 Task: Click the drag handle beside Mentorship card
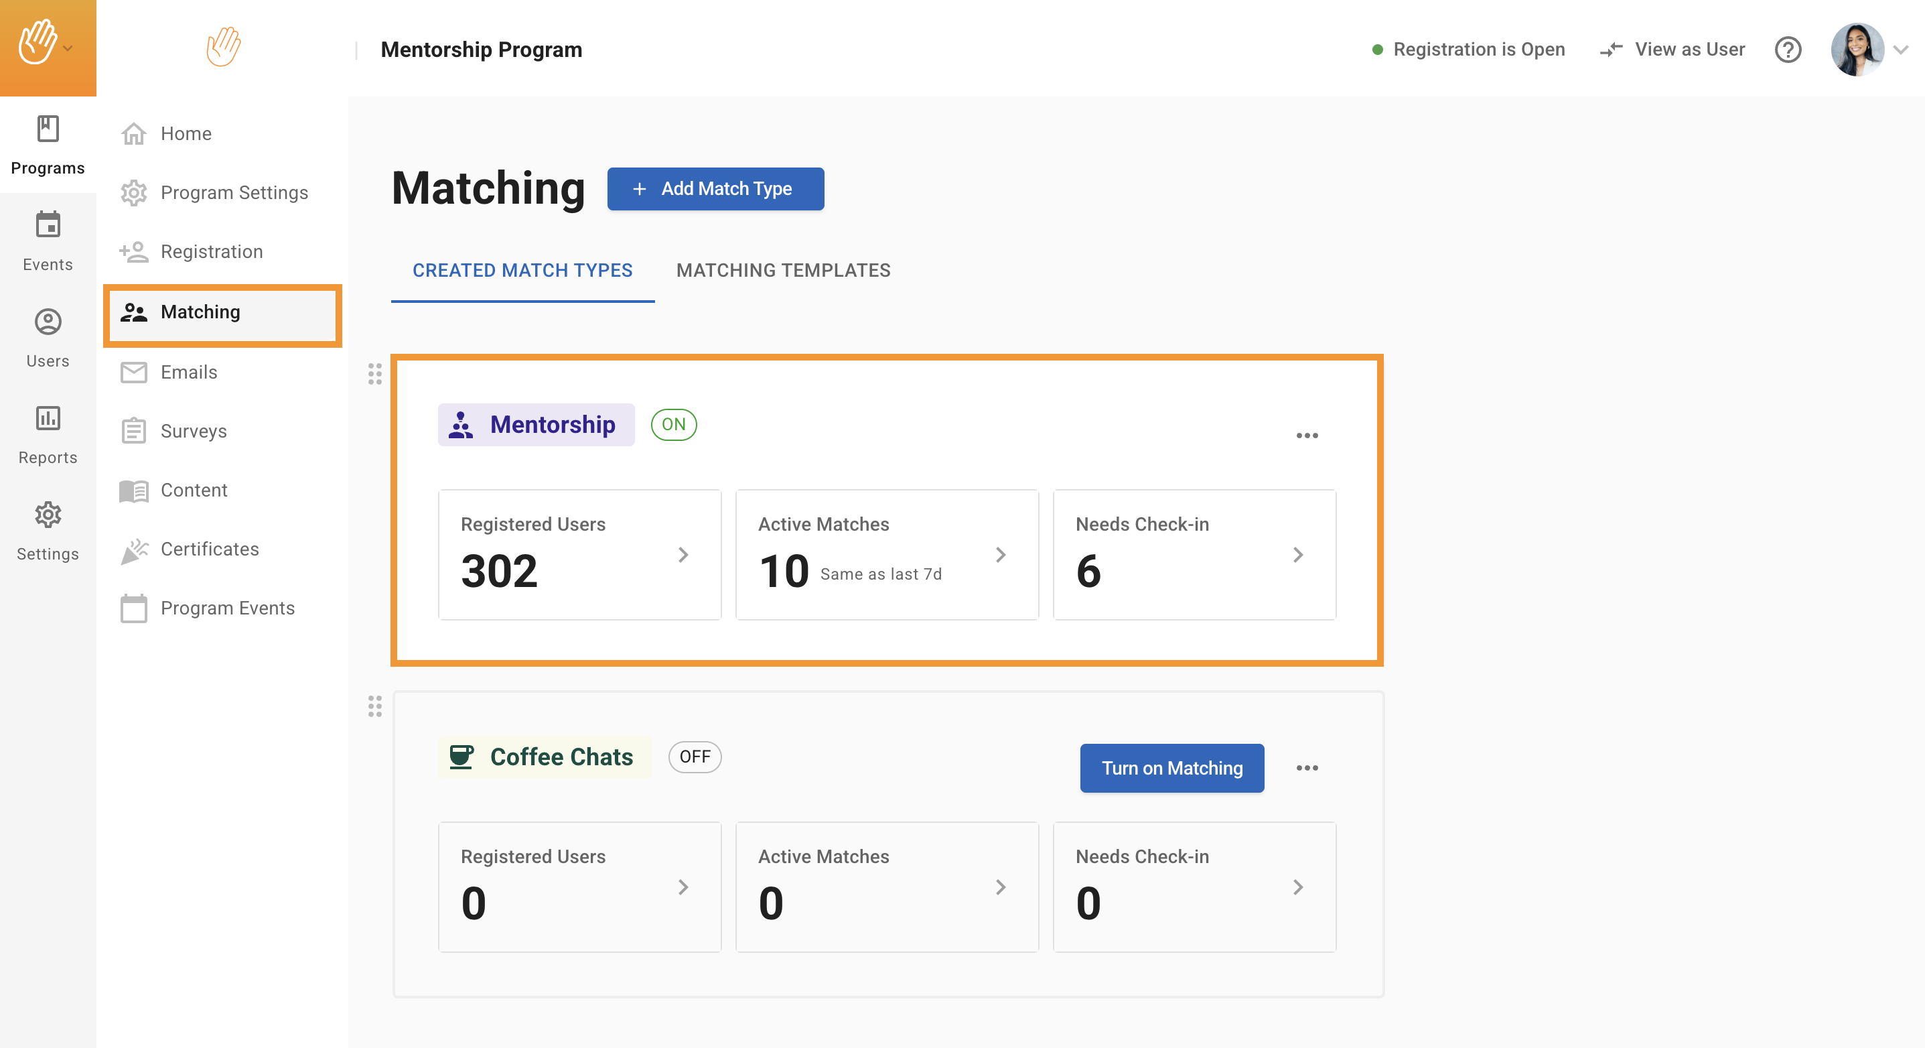click(x=374, y=373)
